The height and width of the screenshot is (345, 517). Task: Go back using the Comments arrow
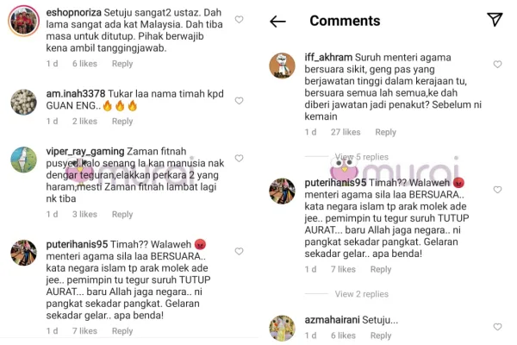(x=277, y=22)
